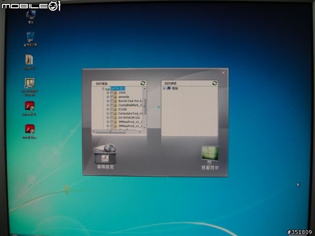Click horizontal scrollbar left arrow in folder tree
The image size is (315, 236).
click(94, 132)
